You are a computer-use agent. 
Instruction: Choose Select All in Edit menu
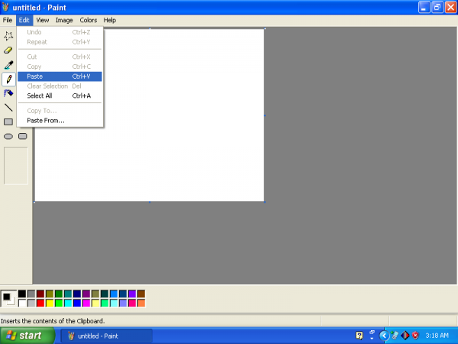(60, 96)
